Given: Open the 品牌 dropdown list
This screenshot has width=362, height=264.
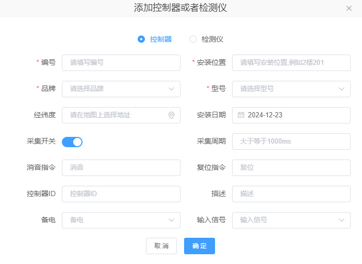Looking at the screenshot, I should click(x=121, y=89).
